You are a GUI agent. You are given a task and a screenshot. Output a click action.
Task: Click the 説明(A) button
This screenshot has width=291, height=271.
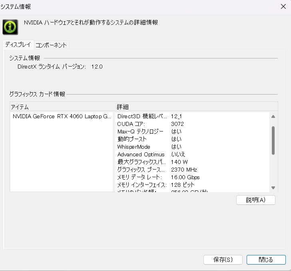click(255, 200)
